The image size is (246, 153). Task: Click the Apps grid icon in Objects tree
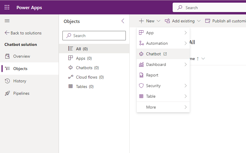click(x=70, y=58)
